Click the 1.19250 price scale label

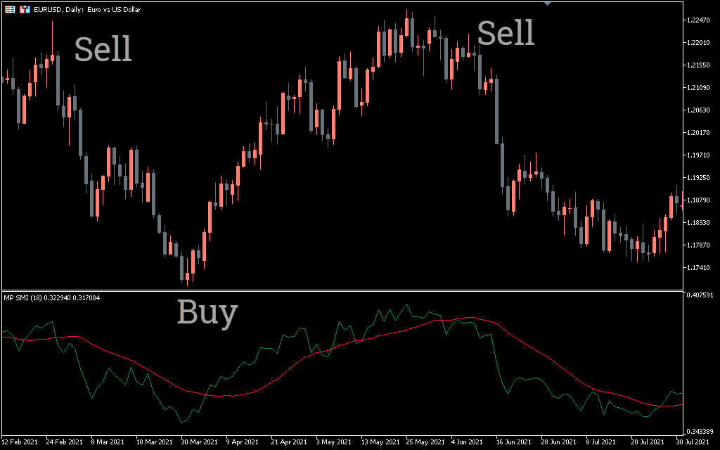(x=698, y=178)
